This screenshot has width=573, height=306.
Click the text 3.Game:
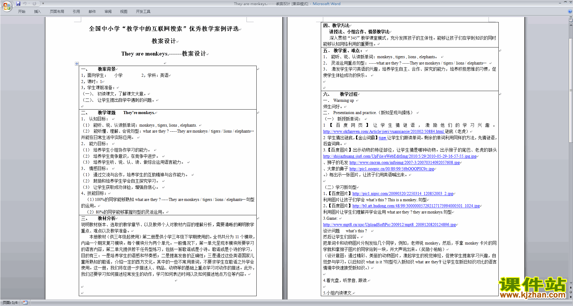click(330, 218)
